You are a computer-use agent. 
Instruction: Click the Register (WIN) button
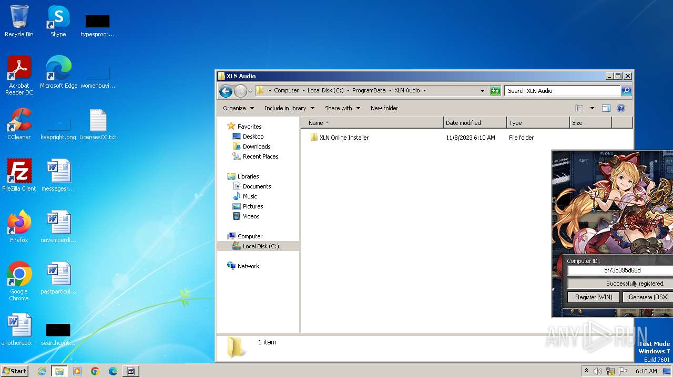pos(594,297)
